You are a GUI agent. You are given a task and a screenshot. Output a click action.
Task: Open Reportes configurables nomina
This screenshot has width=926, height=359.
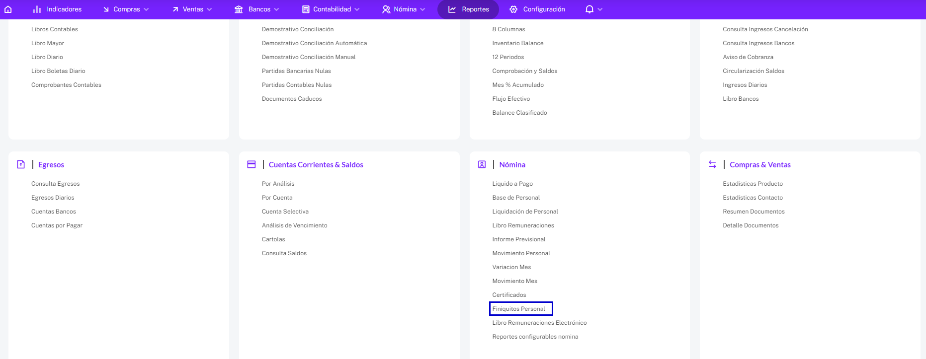(x=535, y=337)
